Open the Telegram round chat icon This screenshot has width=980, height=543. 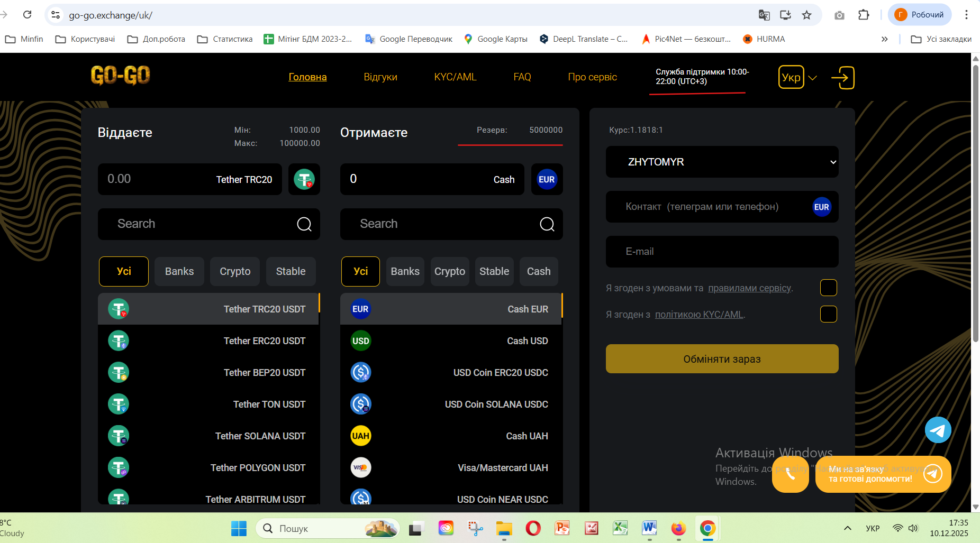coord(938,430)
